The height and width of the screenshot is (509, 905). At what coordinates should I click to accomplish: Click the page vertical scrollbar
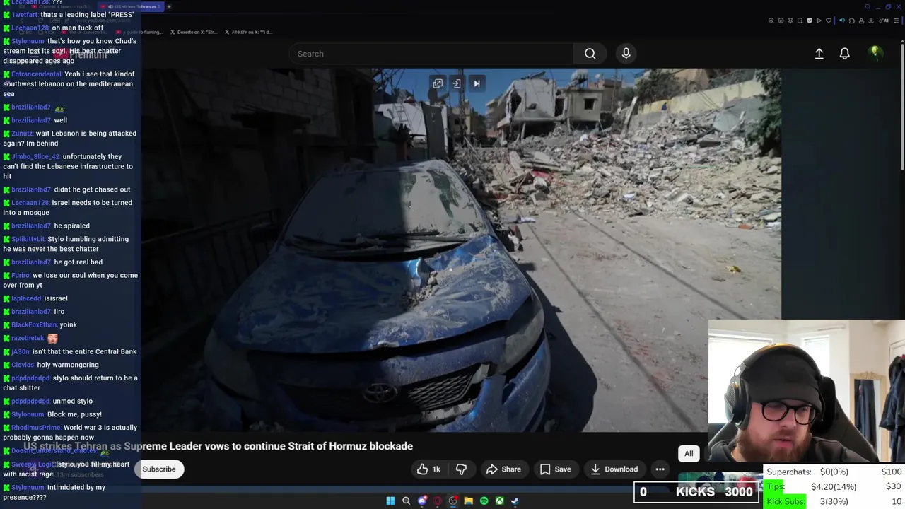[901, 106]
